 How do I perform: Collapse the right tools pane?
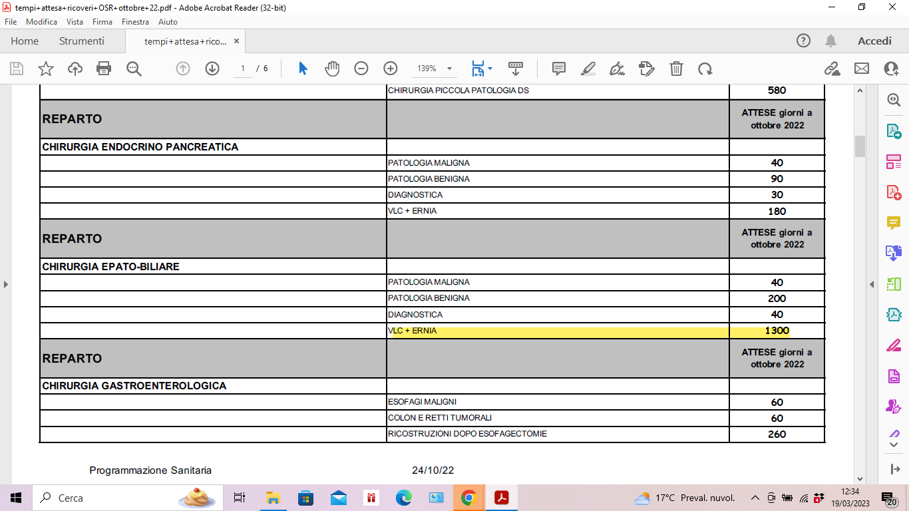pyautogui.click(x=872, y=285)
